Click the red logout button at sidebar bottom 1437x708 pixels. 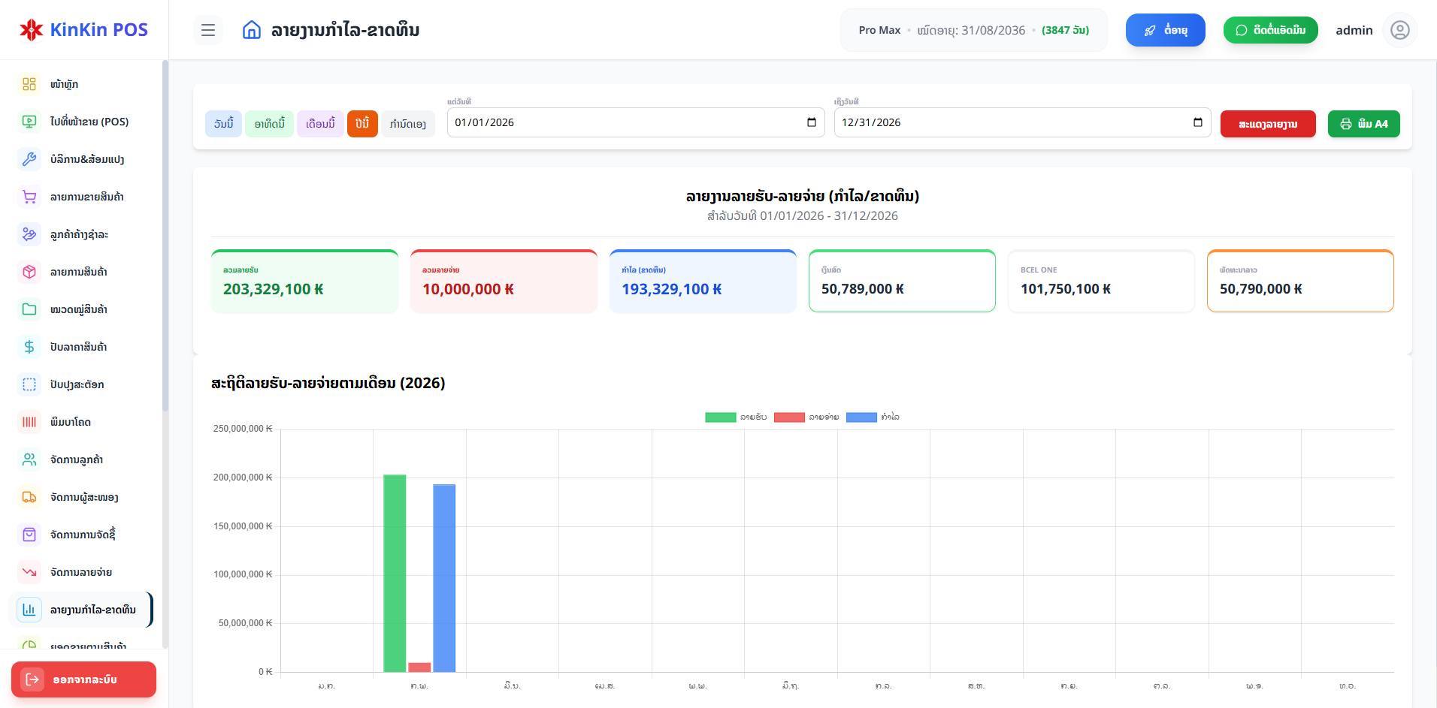pos(83,679)
